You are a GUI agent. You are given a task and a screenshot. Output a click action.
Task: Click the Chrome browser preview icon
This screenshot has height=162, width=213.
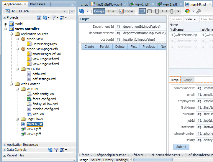[x=187, y=11]
